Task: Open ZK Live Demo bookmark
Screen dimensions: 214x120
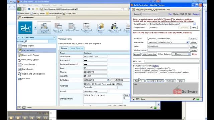Action: tap(69, 13)
